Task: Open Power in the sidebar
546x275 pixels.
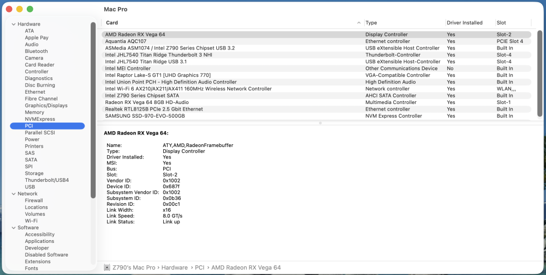Action: pyautogui.click(x=32, y=139)
